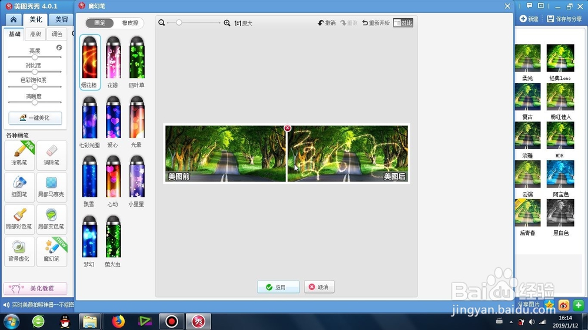Switch to the 高级 sub-tab
The height and width of the screenshot is (330, 588).
[x=36, y=34]
